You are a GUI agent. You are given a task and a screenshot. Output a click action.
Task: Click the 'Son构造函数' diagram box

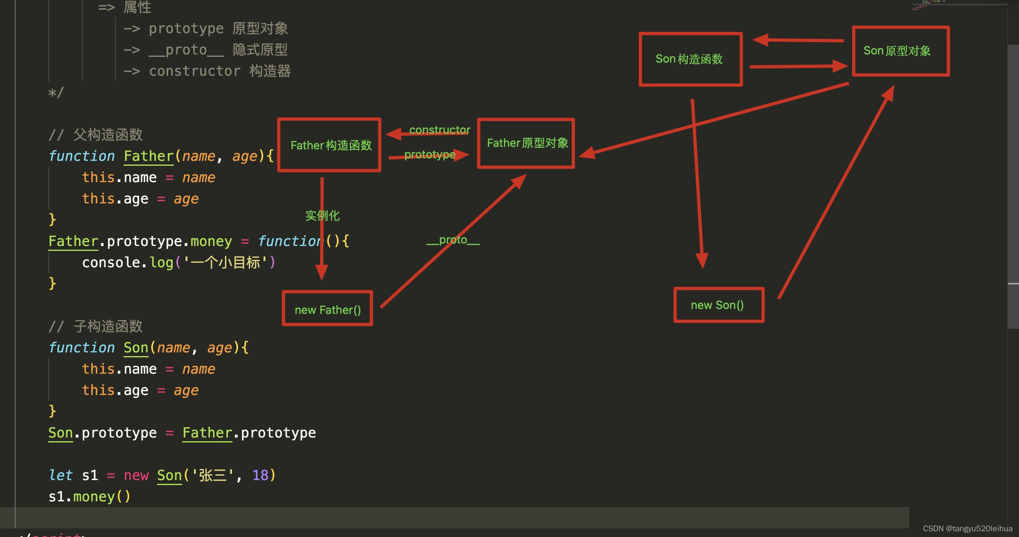(x=690, y=59)
